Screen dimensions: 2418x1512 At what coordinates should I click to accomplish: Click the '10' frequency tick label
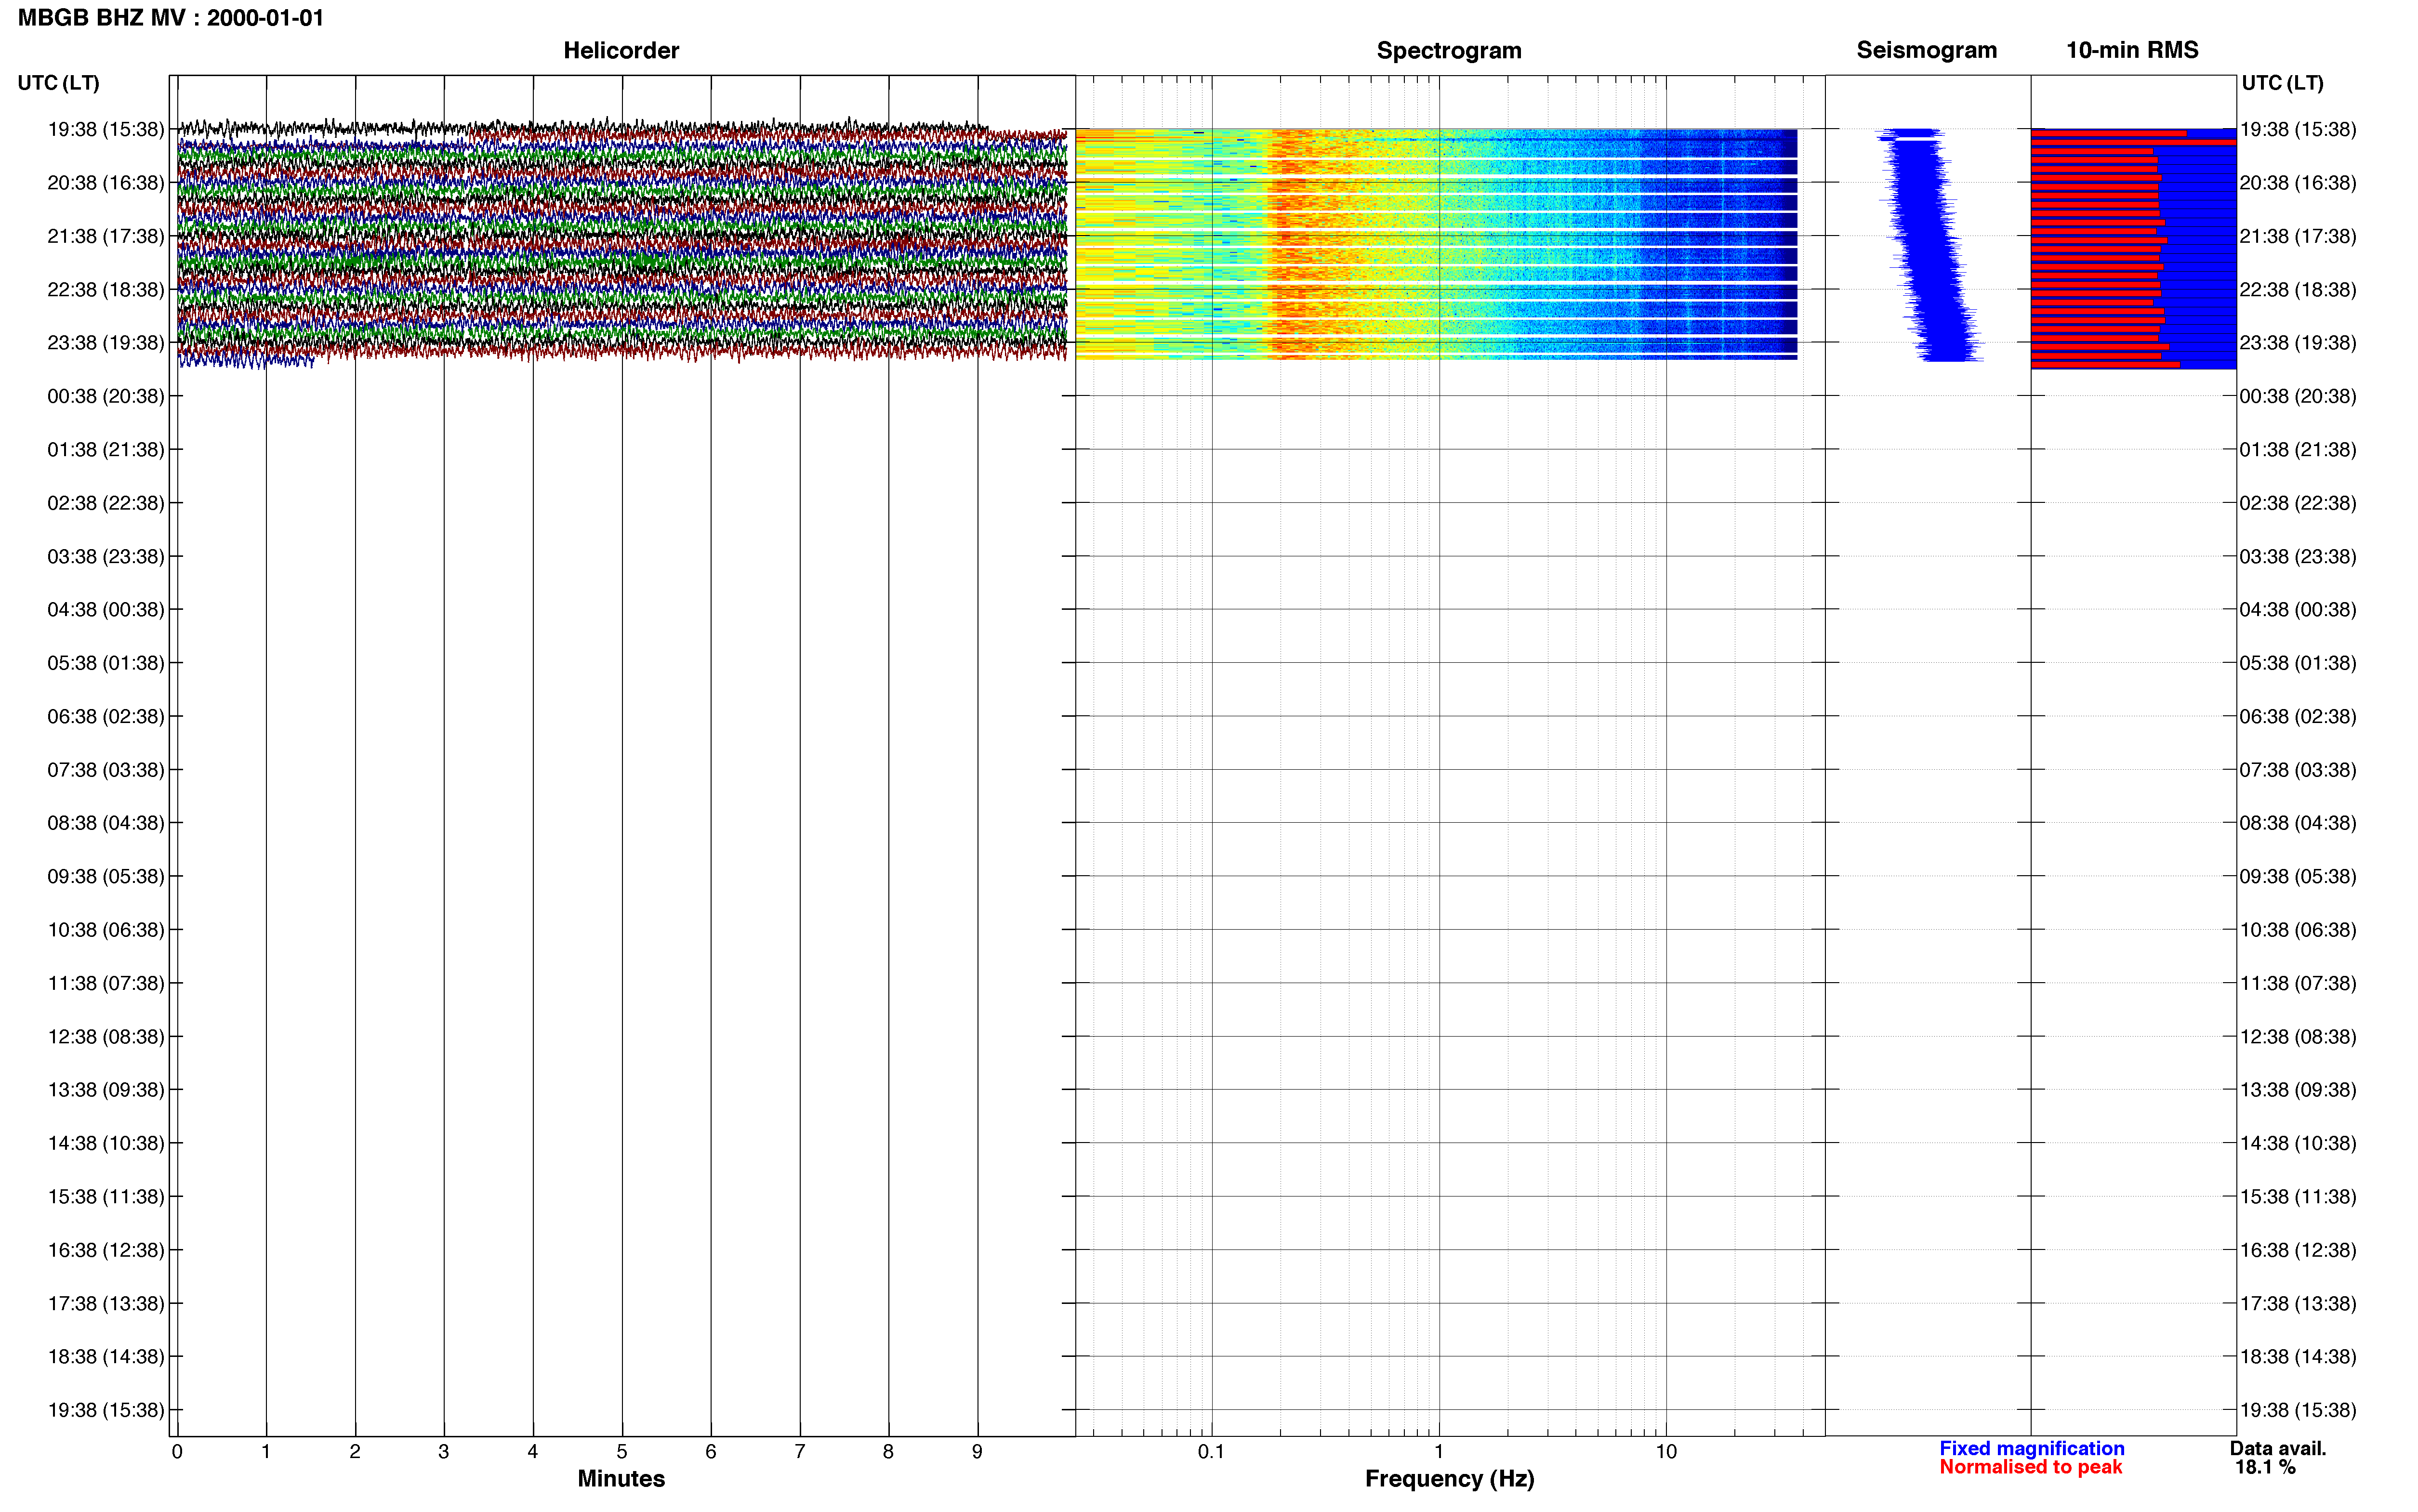click(1666, 1452)
